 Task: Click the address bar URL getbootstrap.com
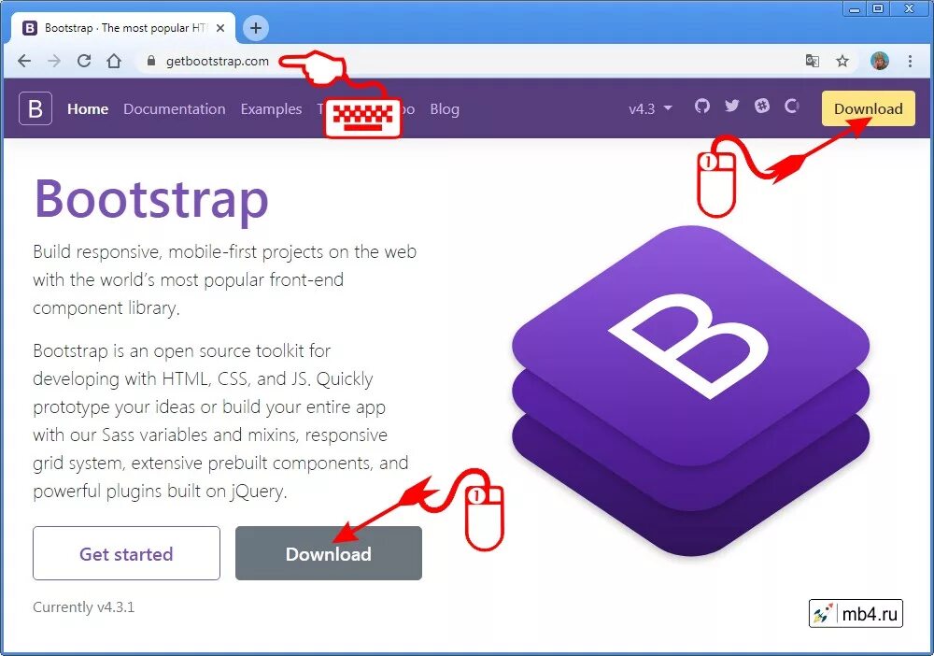(217, 61)
